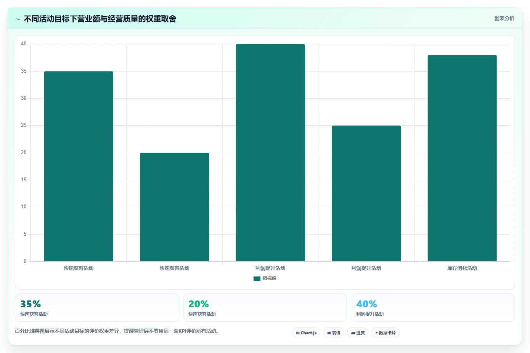Click the y-axis tick label 30
Viewport: 530px width, 353px height.
pos(24,98)
